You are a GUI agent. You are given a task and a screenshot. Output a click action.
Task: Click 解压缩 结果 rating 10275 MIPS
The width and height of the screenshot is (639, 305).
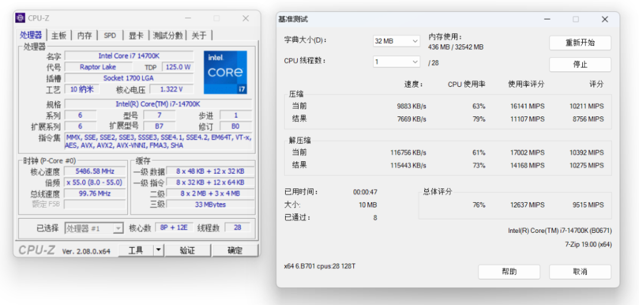click(x=587, y=166)
